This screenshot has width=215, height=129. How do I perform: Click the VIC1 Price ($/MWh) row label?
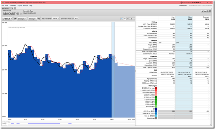pos(150,24)
